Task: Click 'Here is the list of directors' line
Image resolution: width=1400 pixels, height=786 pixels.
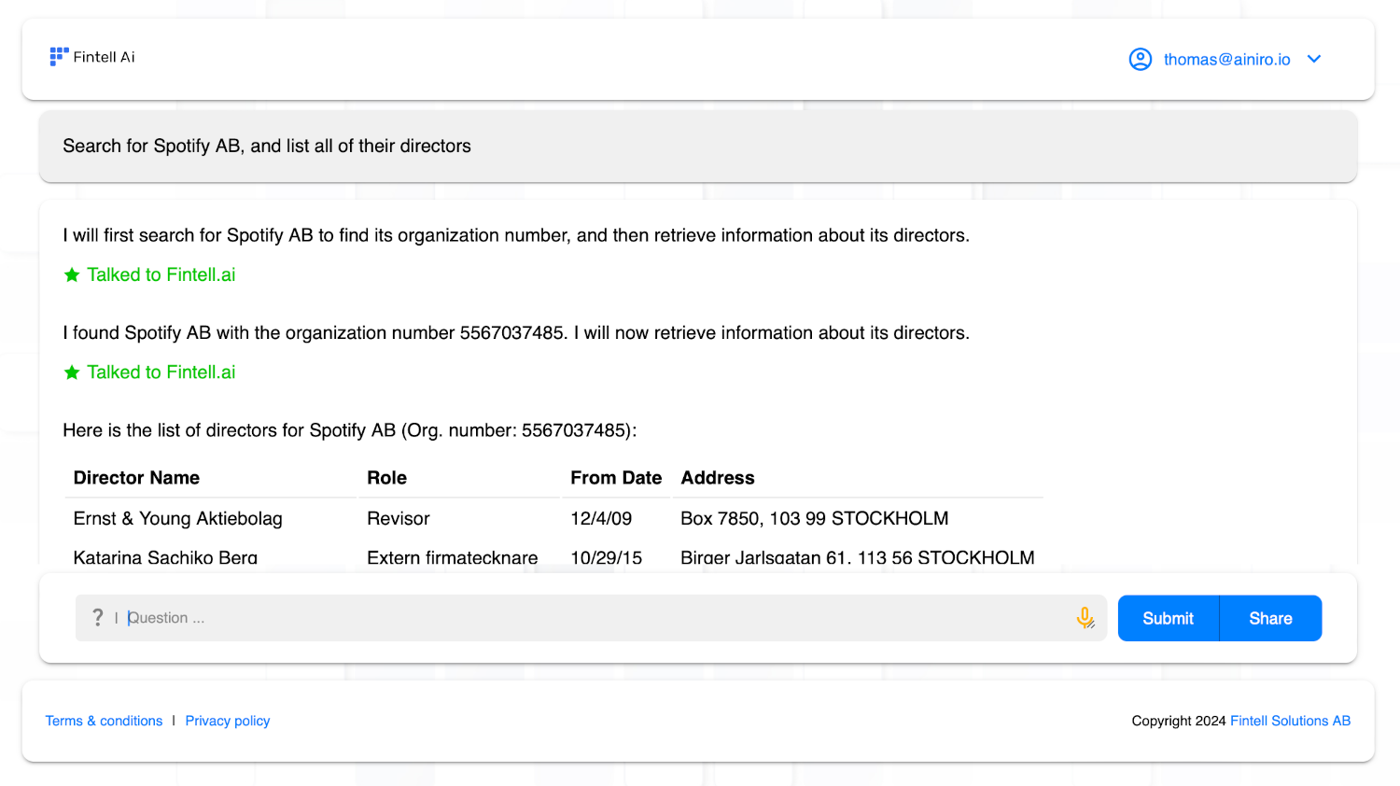Action: click(350, 430)
